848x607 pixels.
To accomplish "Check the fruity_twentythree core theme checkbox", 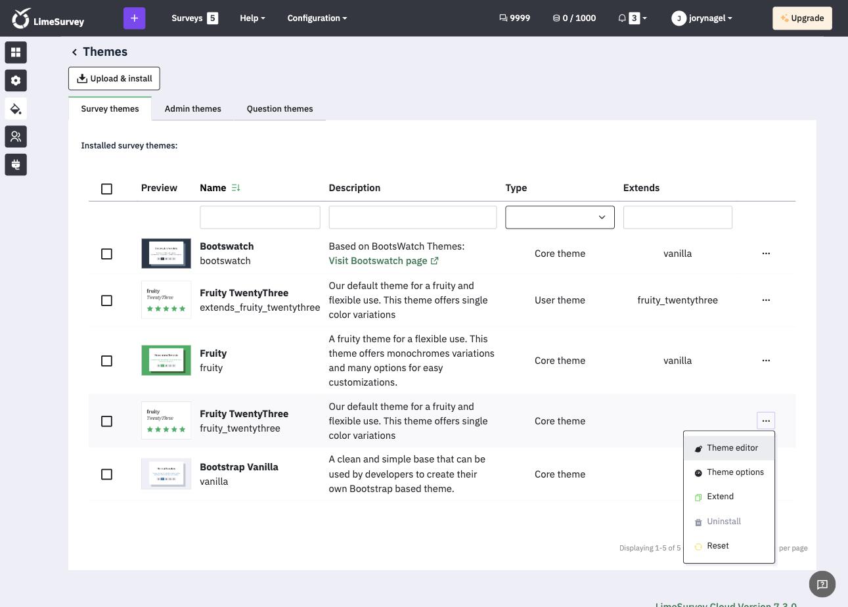I will click(106, 422).
